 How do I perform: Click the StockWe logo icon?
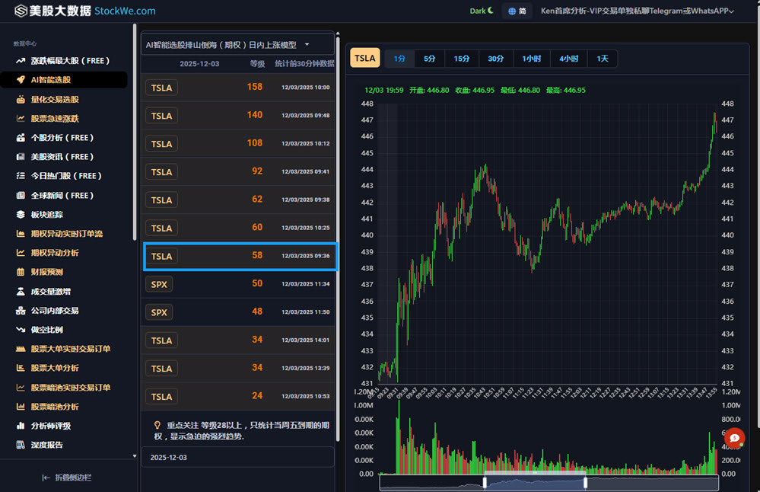coord(21,11)
